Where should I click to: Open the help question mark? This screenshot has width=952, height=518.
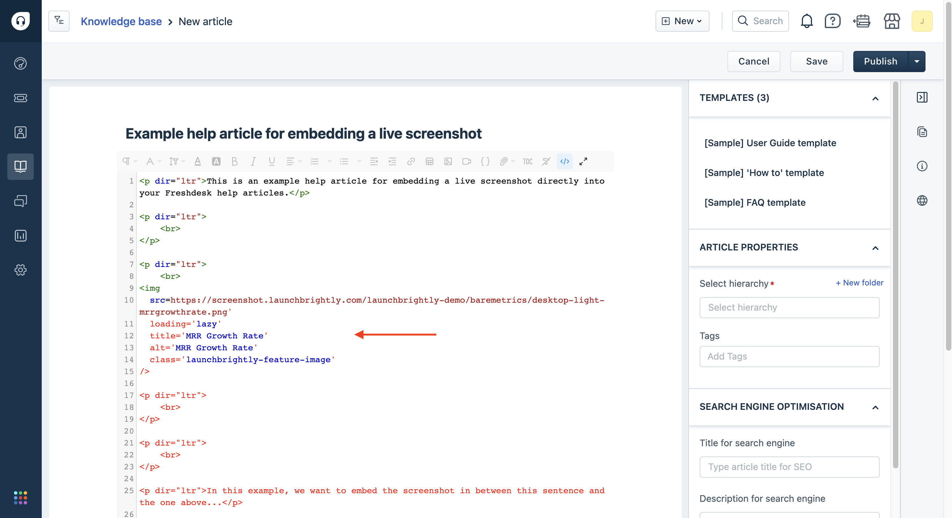(x=832, y=21)
